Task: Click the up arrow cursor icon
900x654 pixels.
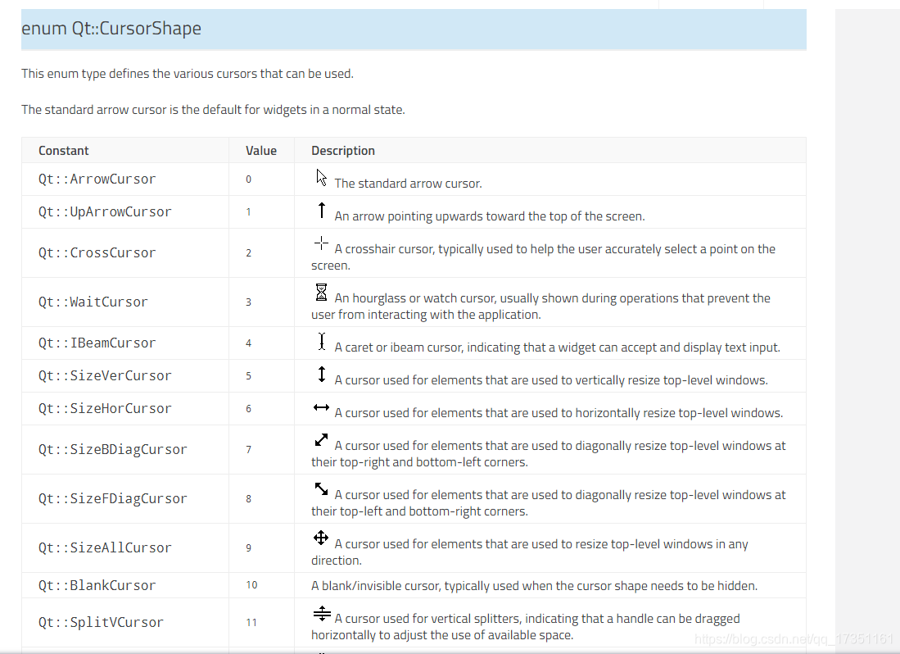Action: click(x=321, y=210)
